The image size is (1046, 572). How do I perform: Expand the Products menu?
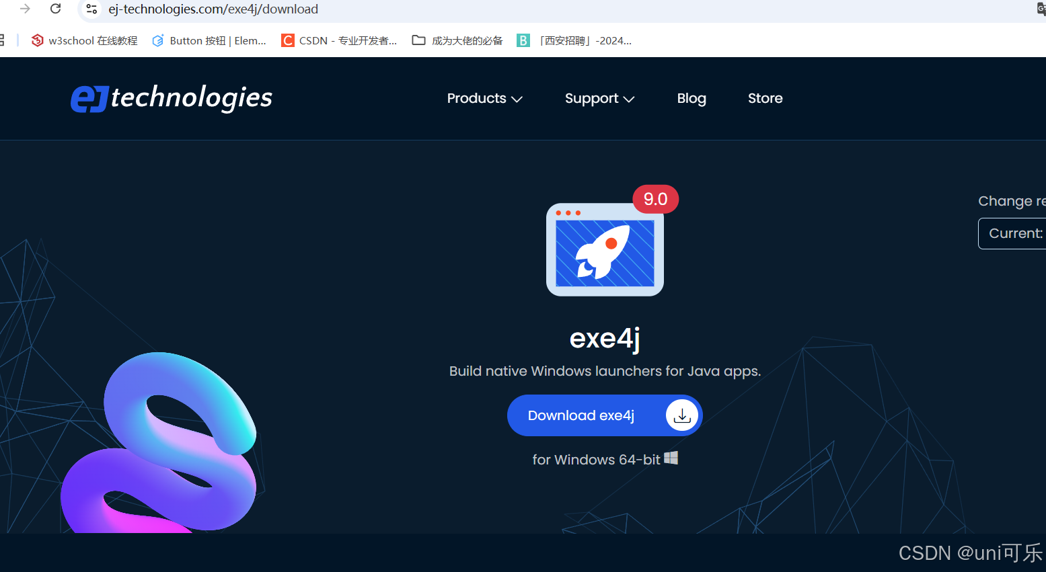[x=484, y=98]
